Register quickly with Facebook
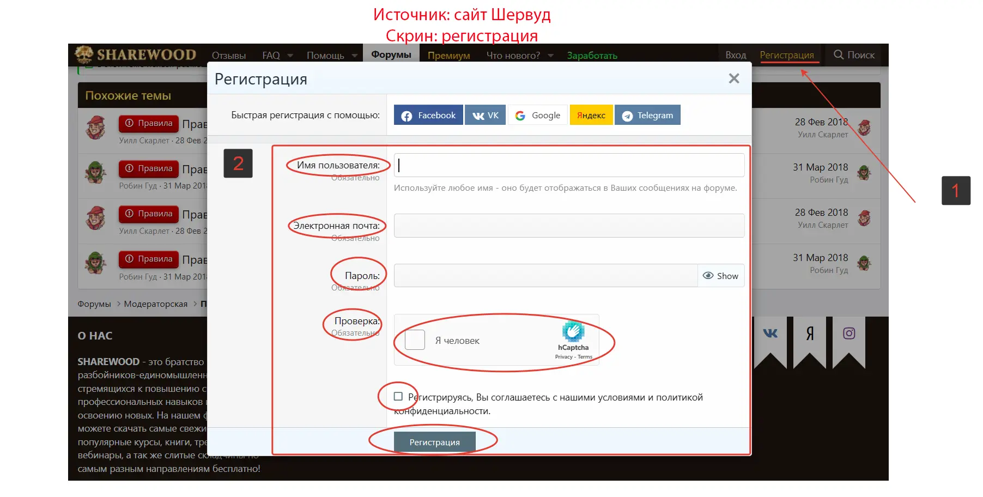The image size is (983, 497). (x=428, y=115)
